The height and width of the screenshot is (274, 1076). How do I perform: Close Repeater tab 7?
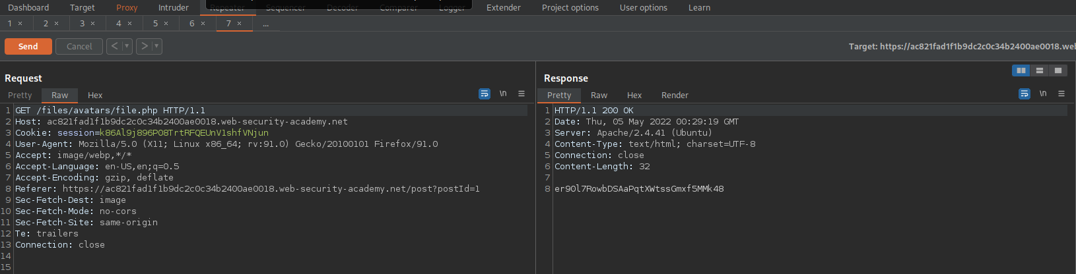(x=239, y=24)
